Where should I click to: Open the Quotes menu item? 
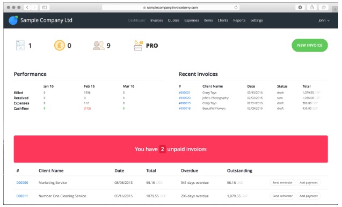click(x=173, y=20)
